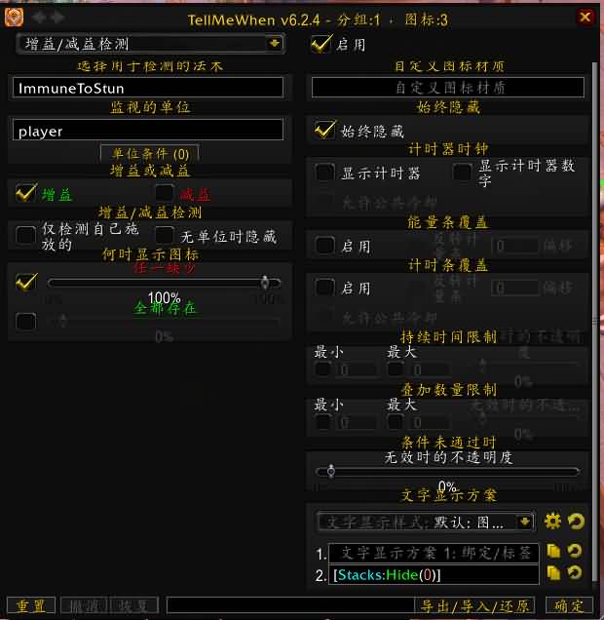Open the 单位条件 (0) unit conditions tab

150,153
